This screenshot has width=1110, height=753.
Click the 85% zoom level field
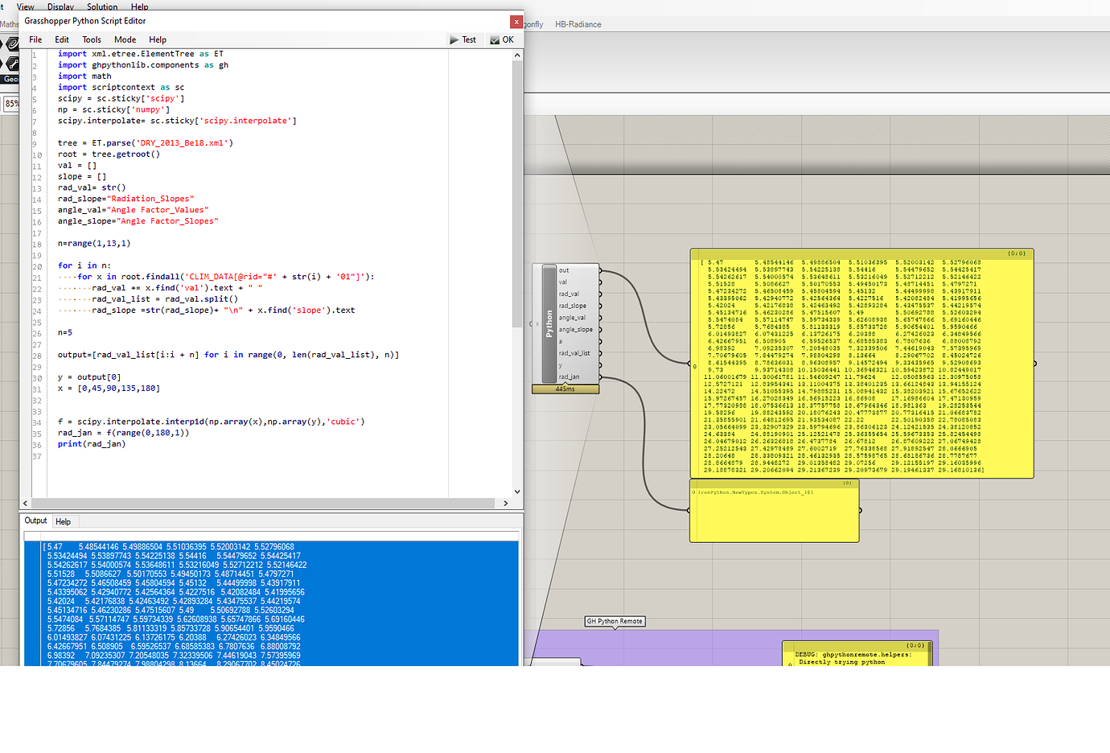(13, 103)
